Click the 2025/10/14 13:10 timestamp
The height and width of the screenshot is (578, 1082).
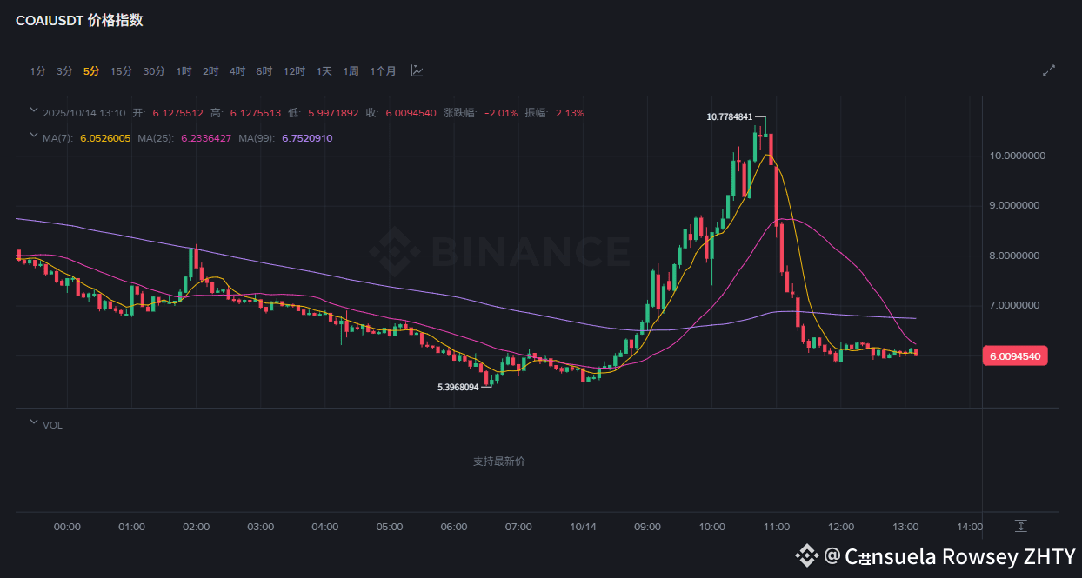tap(83, 113)
